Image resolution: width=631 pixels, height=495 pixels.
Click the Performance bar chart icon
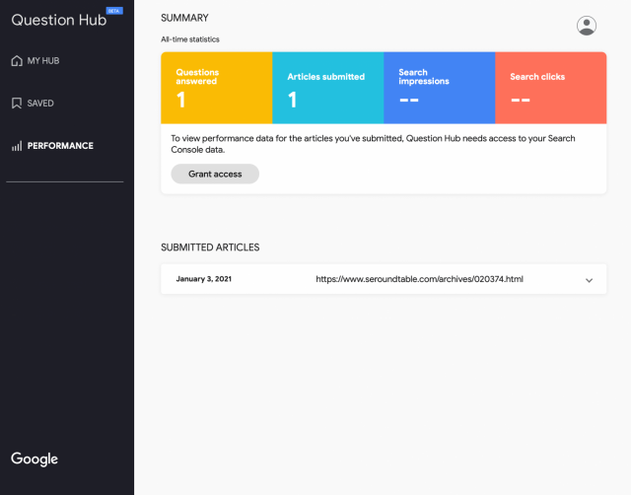click(x=17, y=146)
